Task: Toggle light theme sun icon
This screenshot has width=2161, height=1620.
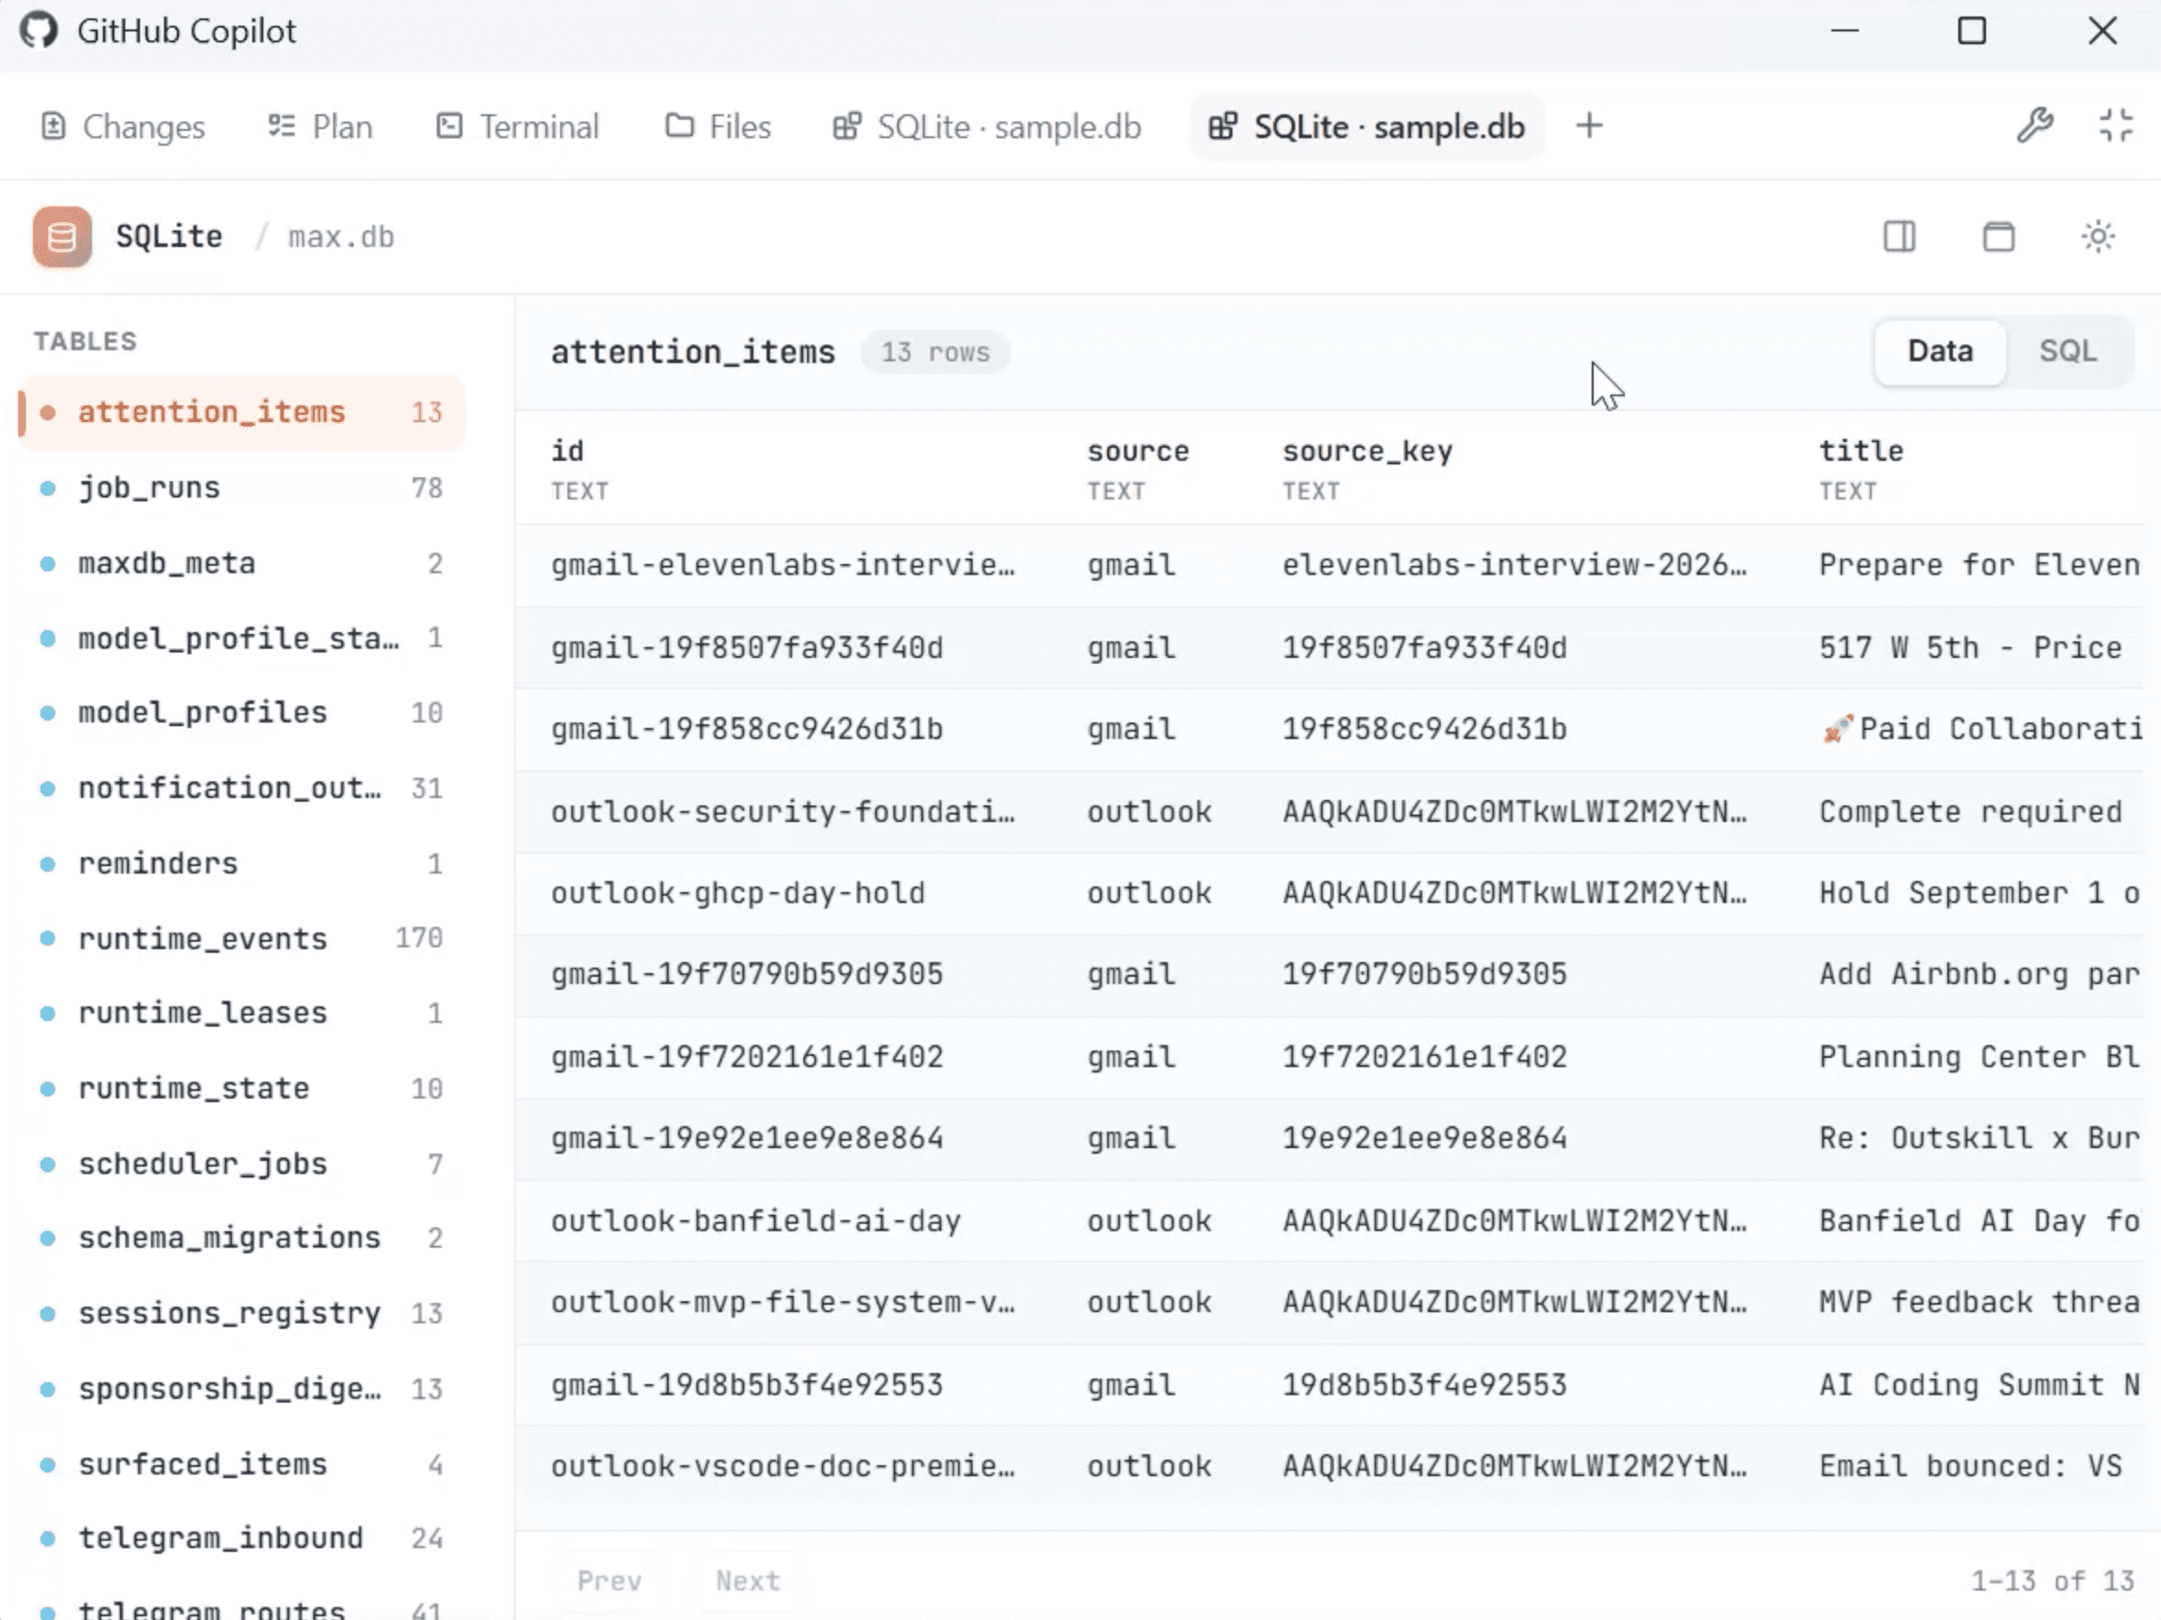Action: point(2097,237)
